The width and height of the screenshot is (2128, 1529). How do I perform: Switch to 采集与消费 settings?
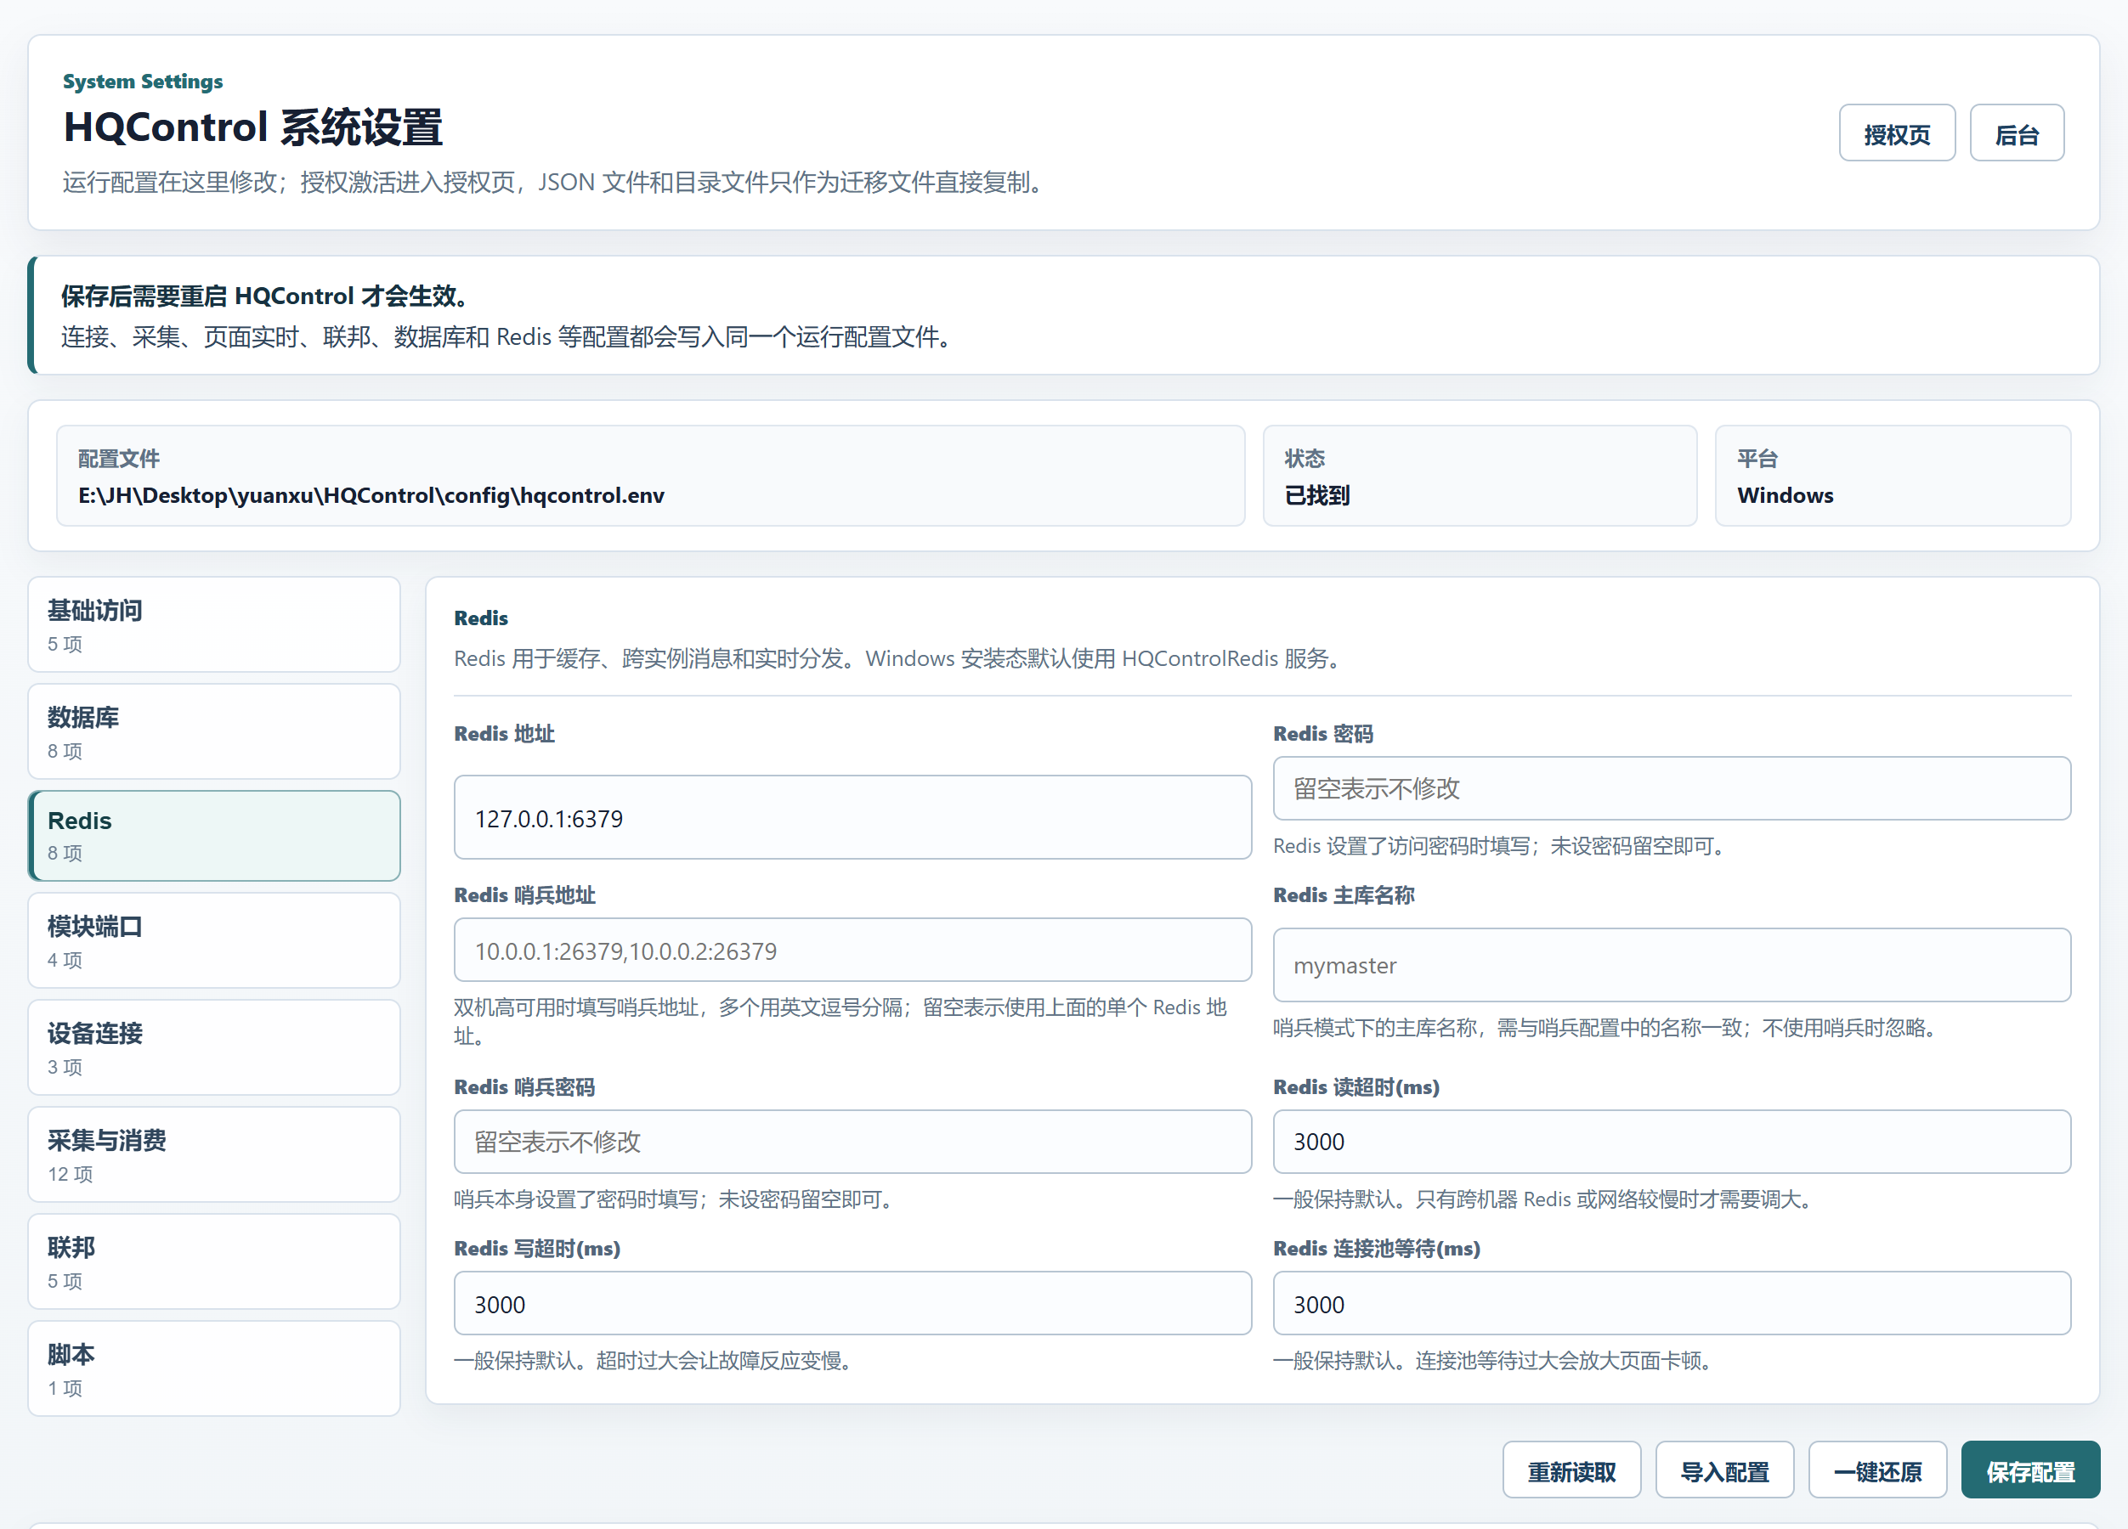[214, 1154]
